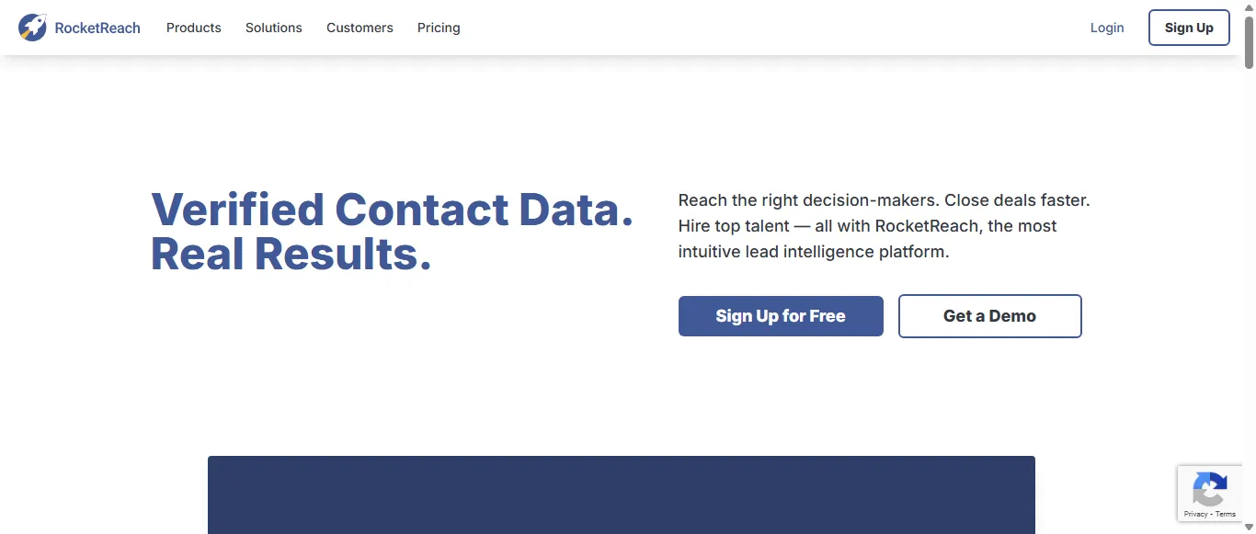Click the Verified Contact Data headline
The height and width of the screenshot is (534, 1256).
tap(392, 210)
